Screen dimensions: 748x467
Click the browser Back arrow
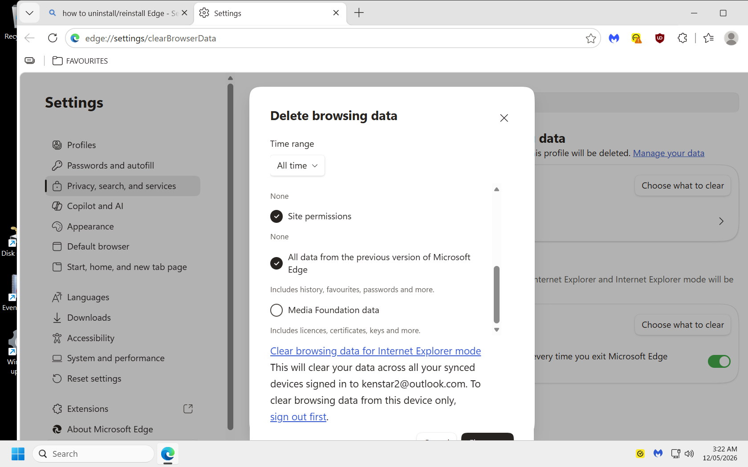[29, 38]
